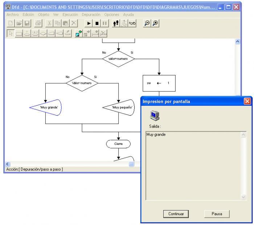This screenshot has height=225, width=254.
Task: Click the Cut scissors icon
Action: click(x=49, y=23)
